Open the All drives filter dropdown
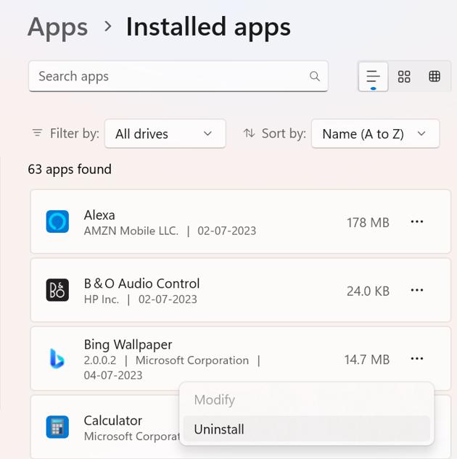457x459 pixels. point(165,133)
